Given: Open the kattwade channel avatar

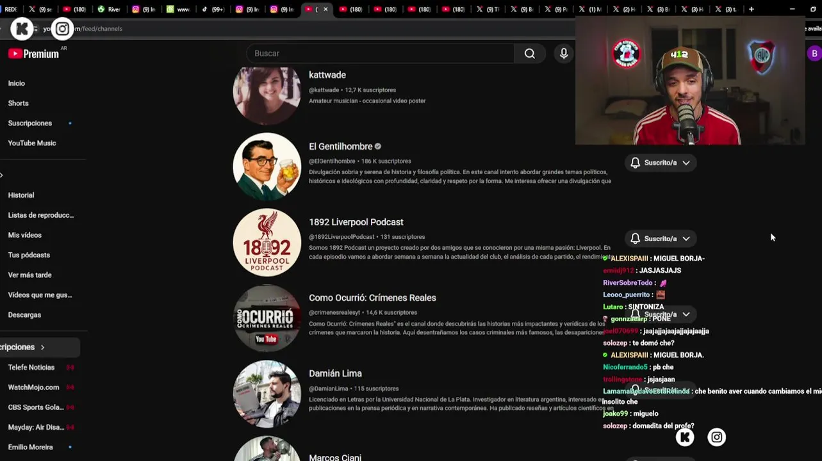Looking at the screenshot, I should 267,95.
